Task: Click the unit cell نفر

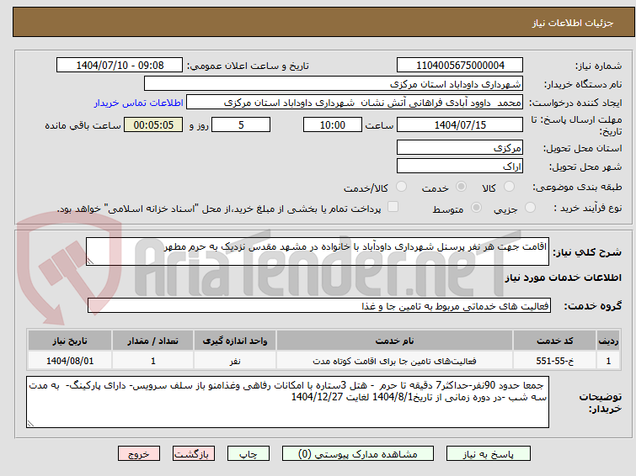Action: click(x=235, y=361)
